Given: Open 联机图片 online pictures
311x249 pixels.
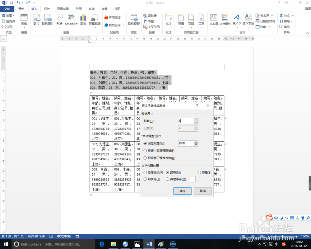Looking at the screenshot, I should point(48,20).
